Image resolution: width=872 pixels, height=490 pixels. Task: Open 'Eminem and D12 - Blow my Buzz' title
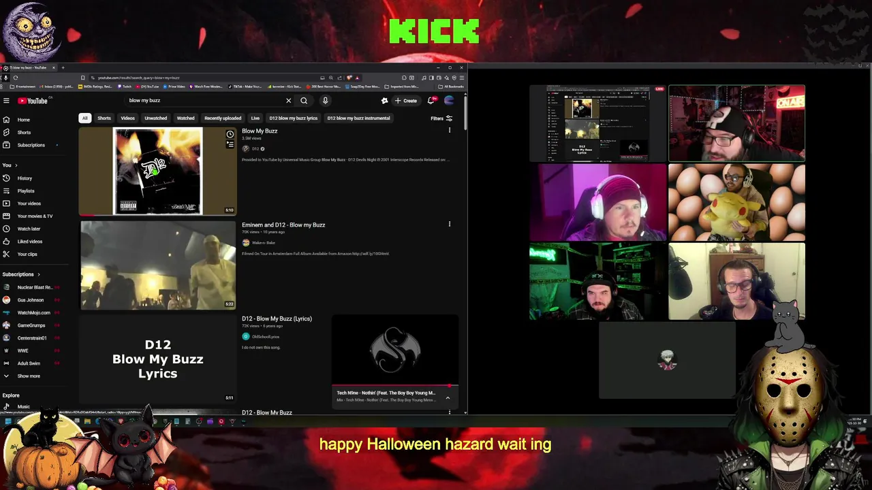[283, 225]
